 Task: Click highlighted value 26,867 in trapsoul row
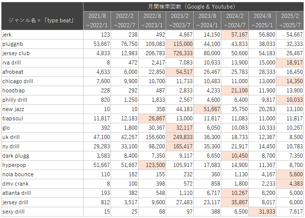[152, 119]
